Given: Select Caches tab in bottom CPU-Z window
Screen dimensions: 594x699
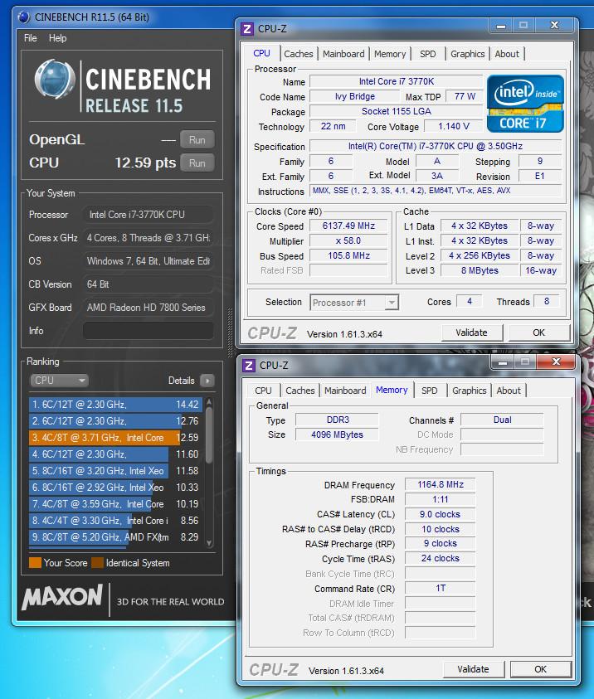Looking at the screenshot, I should (x=300, y=391).
